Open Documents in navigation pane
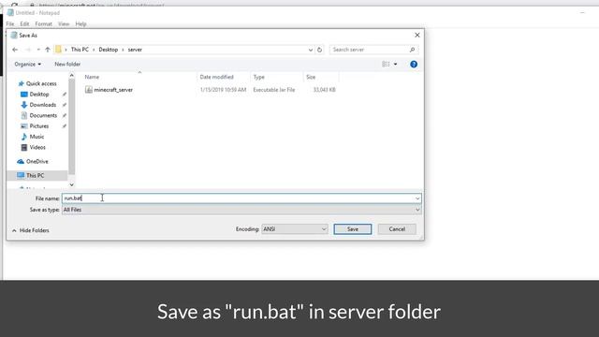The height and width of the screenshot is (337, 599). point(43,115)
